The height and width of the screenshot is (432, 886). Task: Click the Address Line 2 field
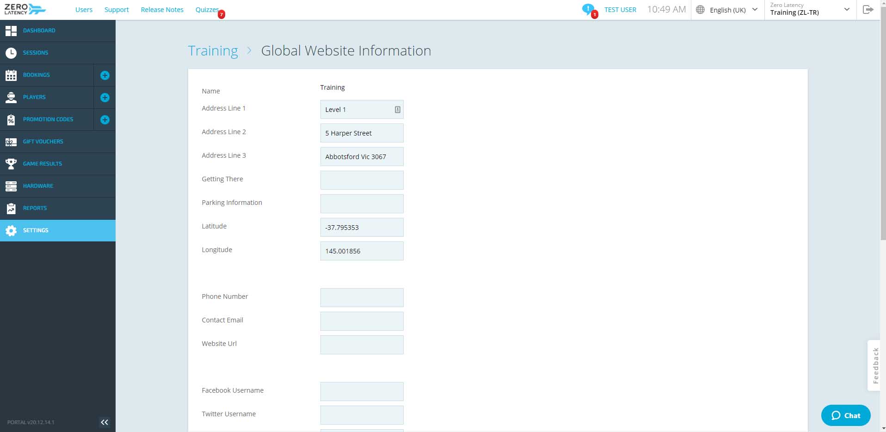(x=362, y=133)
